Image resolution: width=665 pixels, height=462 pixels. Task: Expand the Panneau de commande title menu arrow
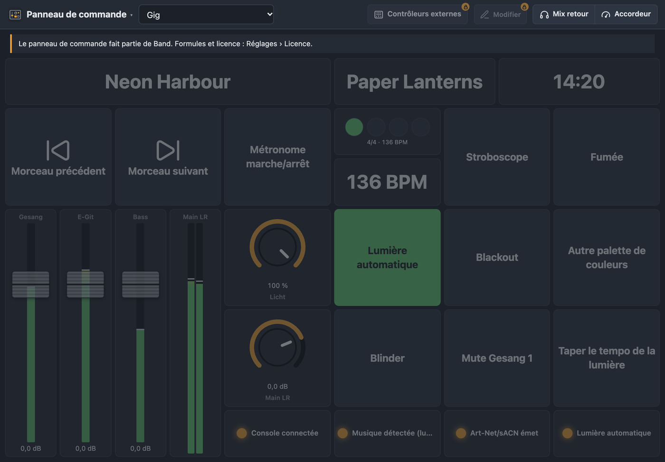[x=132, y=15]
